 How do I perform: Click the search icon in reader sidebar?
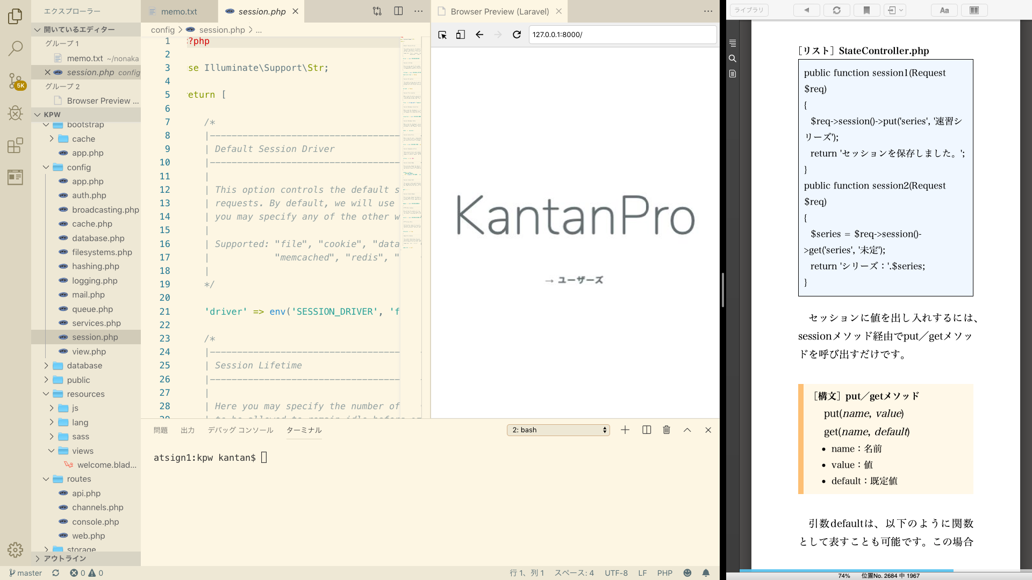coord(733,58)
